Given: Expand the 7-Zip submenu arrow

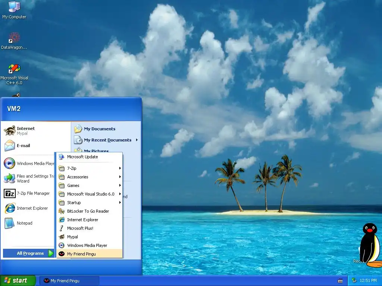Looking at the screenshot, I should (120, 168).
